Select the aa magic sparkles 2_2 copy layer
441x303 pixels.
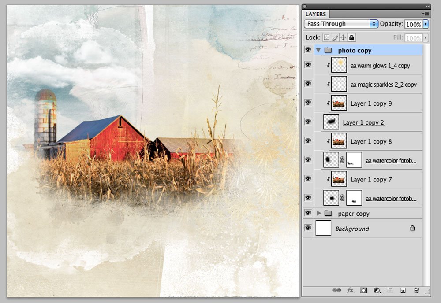[383, 85]
